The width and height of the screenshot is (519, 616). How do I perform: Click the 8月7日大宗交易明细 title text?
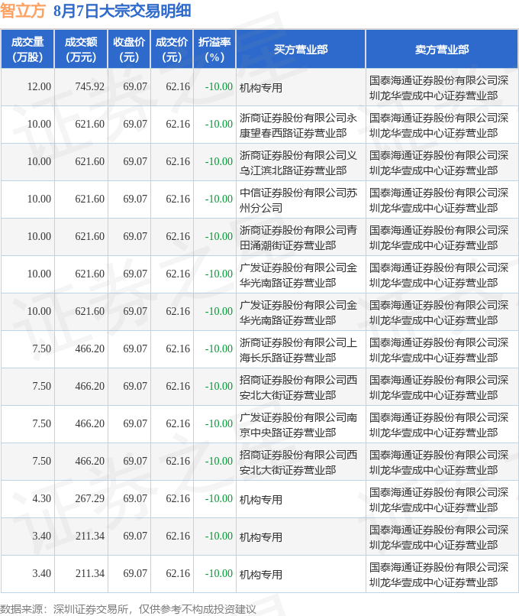(x=122, y=11)
